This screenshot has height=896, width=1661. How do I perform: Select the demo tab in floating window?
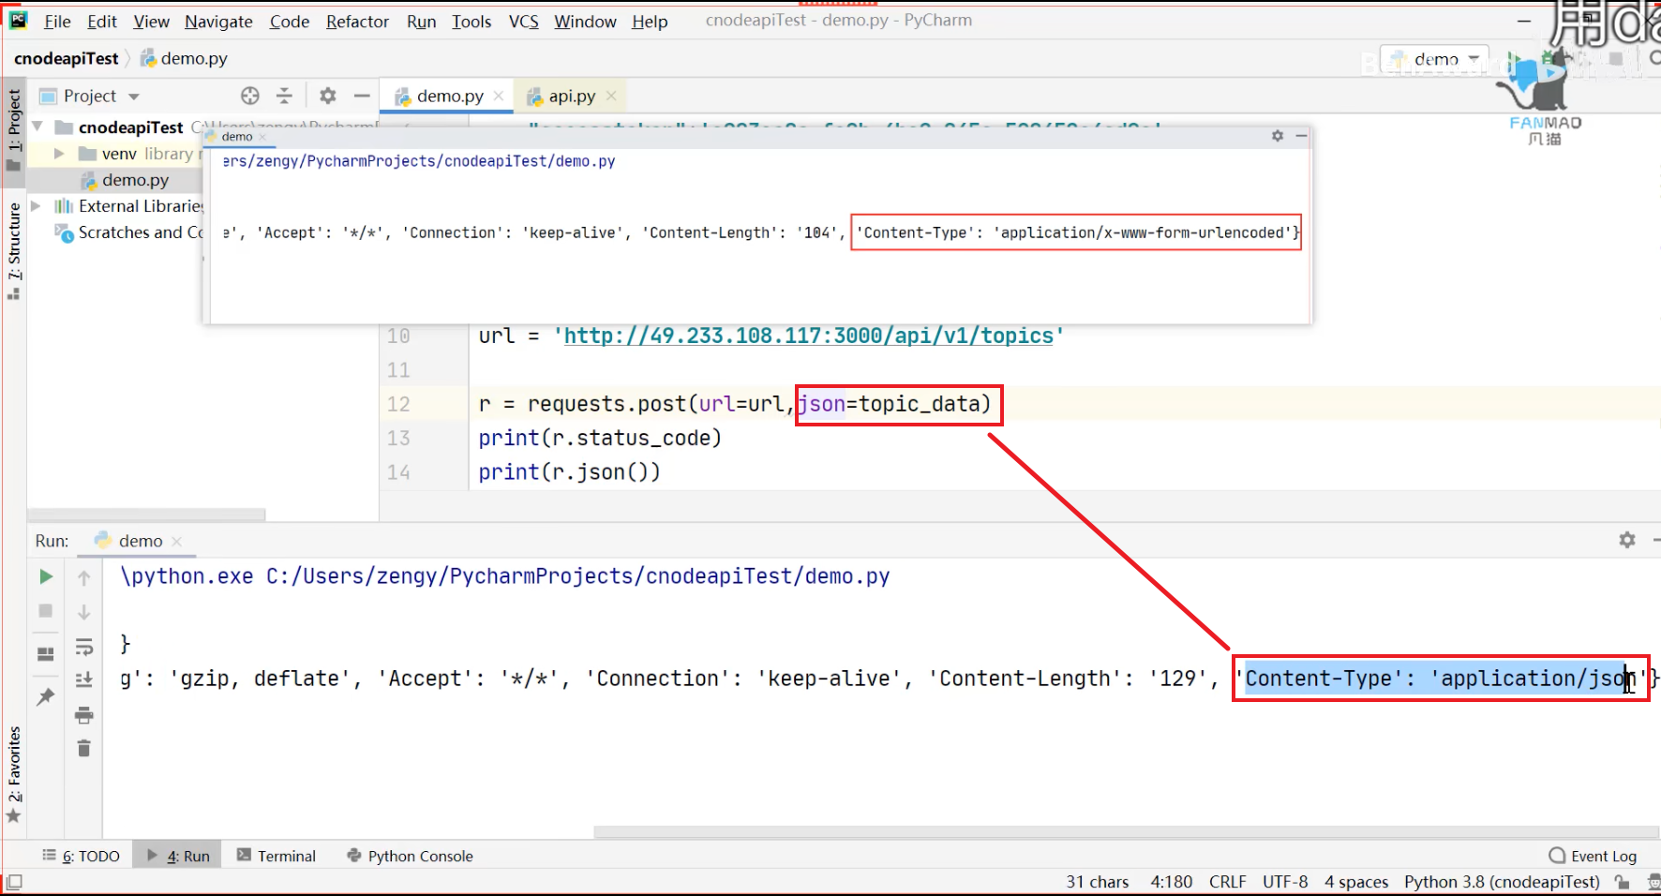[x=236, y=136]
